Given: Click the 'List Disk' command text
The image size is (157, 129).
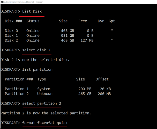Looking at the screenshot, I should [32, 11].
